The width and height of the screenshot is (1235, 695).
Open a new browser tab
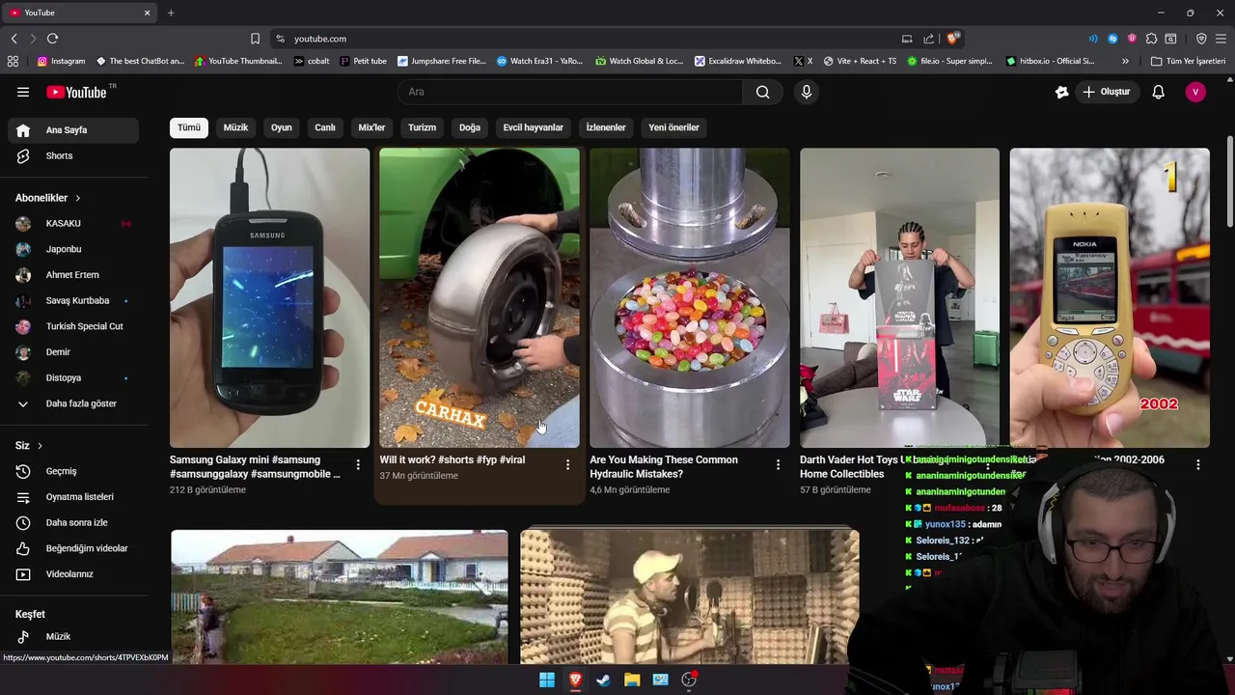(171, 13)
